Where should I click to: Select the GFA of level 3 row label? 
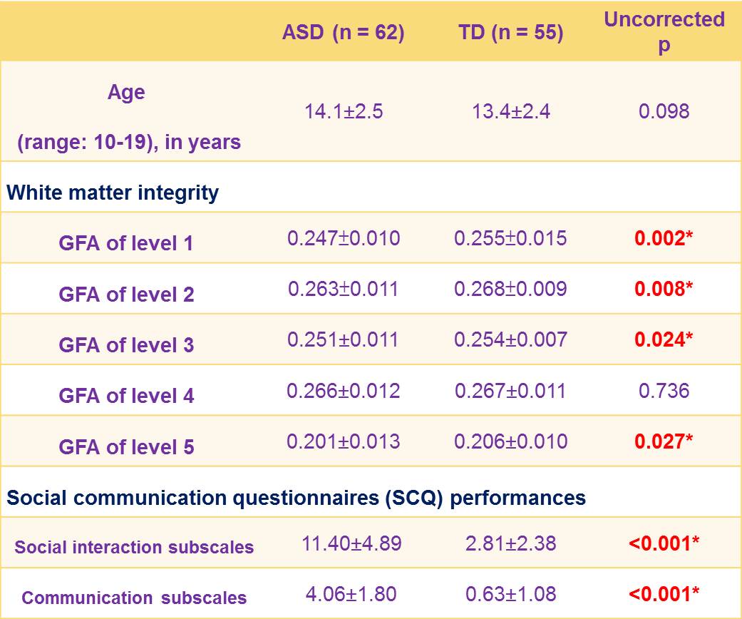pyautogui.click(x=126, y=345)
